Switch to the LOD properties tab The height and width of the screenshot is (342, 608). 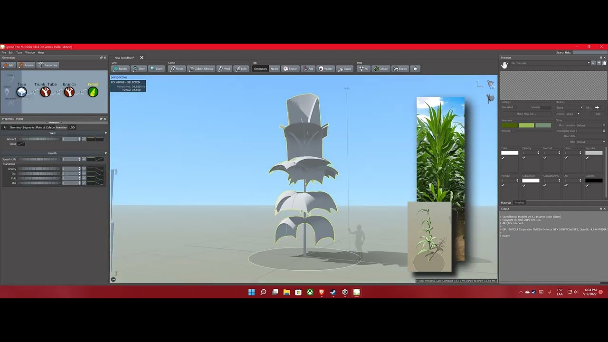[72, 127]
